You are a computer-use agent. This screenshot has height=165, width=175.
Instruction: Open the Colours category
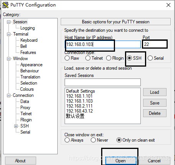coord(27,89)
